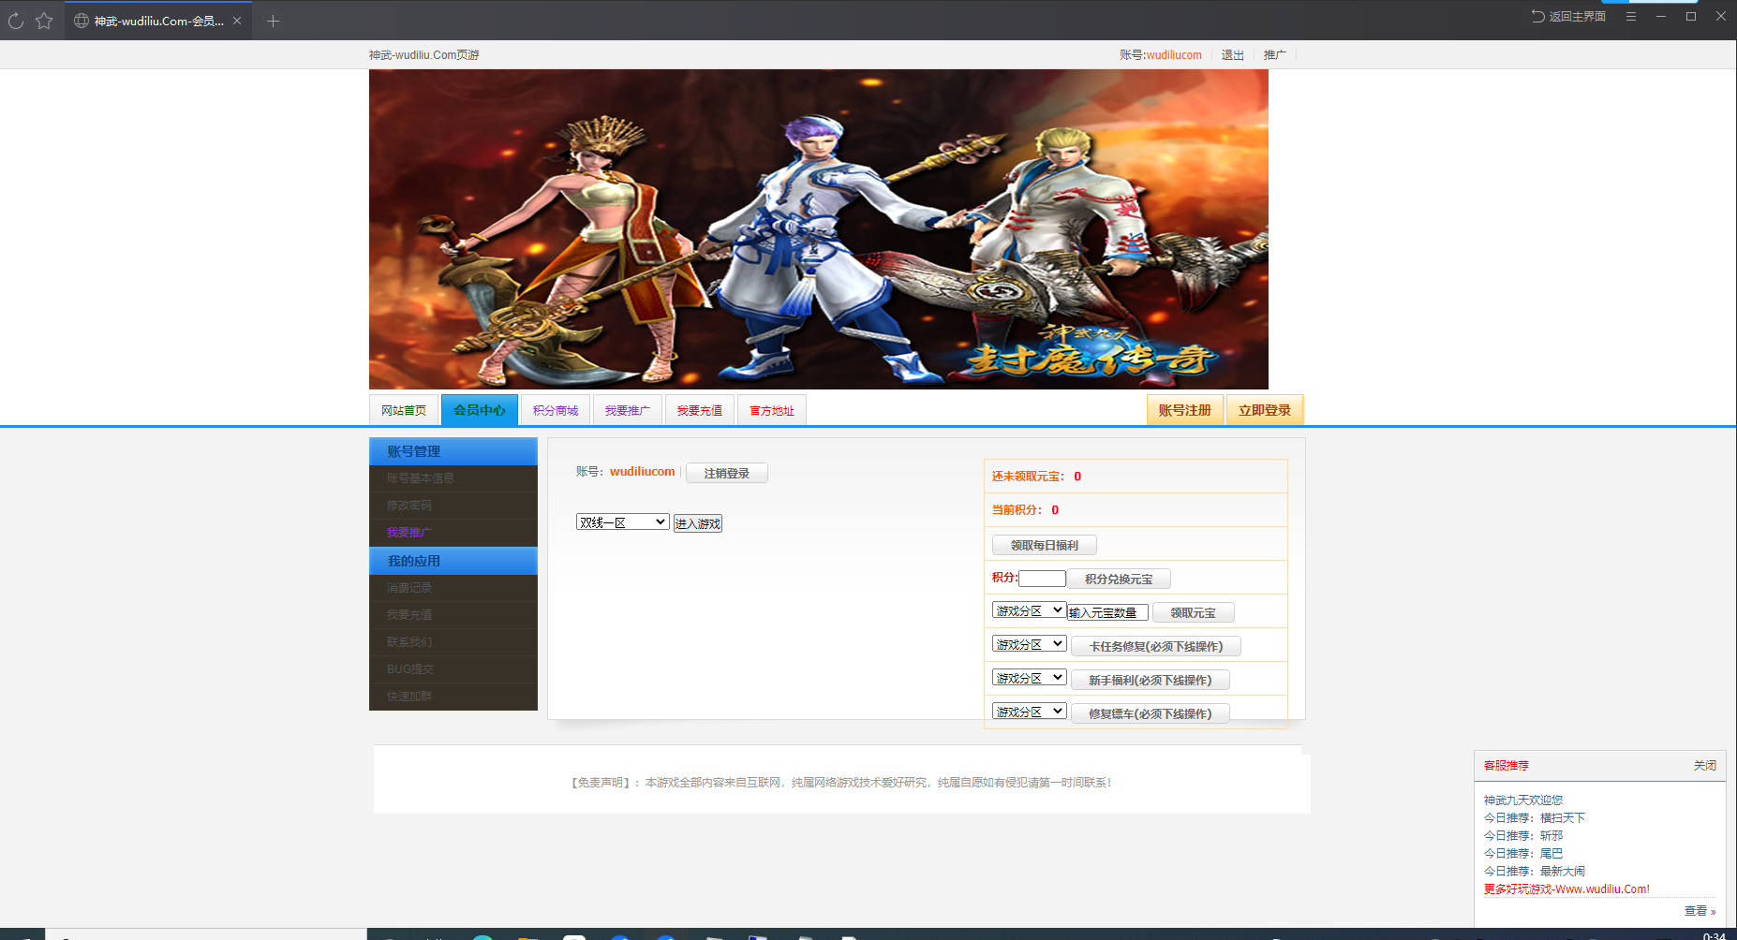Image resolution: width=1737 pixels, height=940 pixels.
Task: Close the 客服推荐 popup via 关闭
Action: coord(1704,766)
